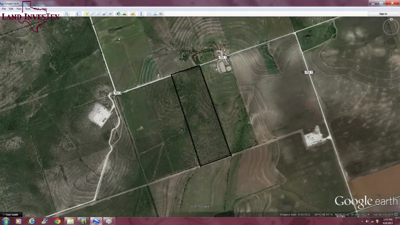
Task: Toggle the sidebar panel visibility
Action: point(78,13)
